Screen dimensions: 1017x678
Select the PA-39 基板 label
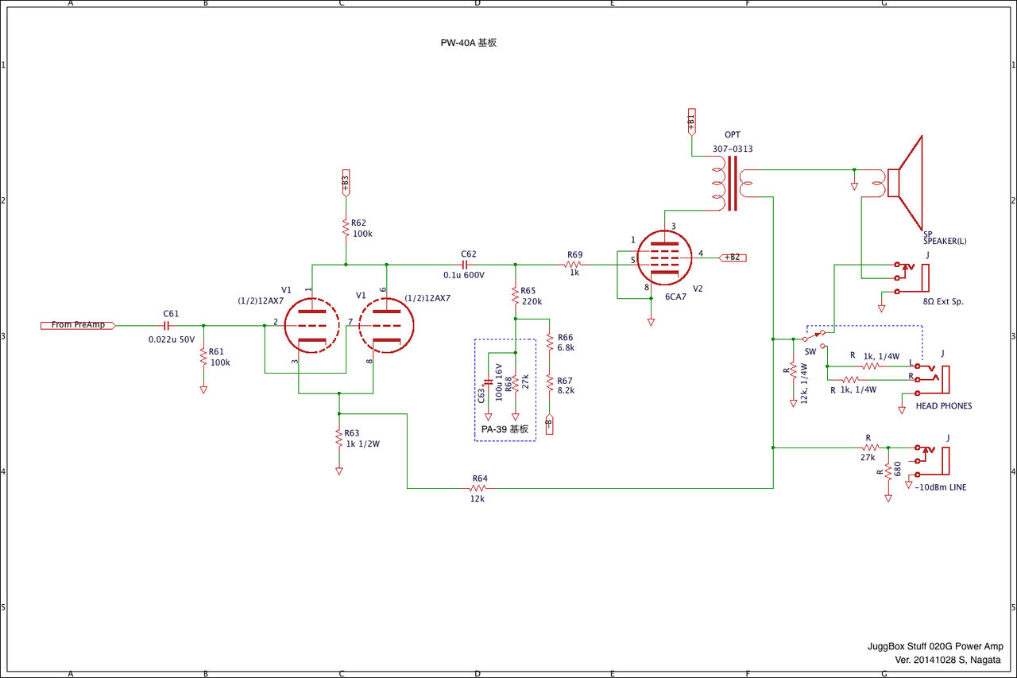click(x=505, y=428)
